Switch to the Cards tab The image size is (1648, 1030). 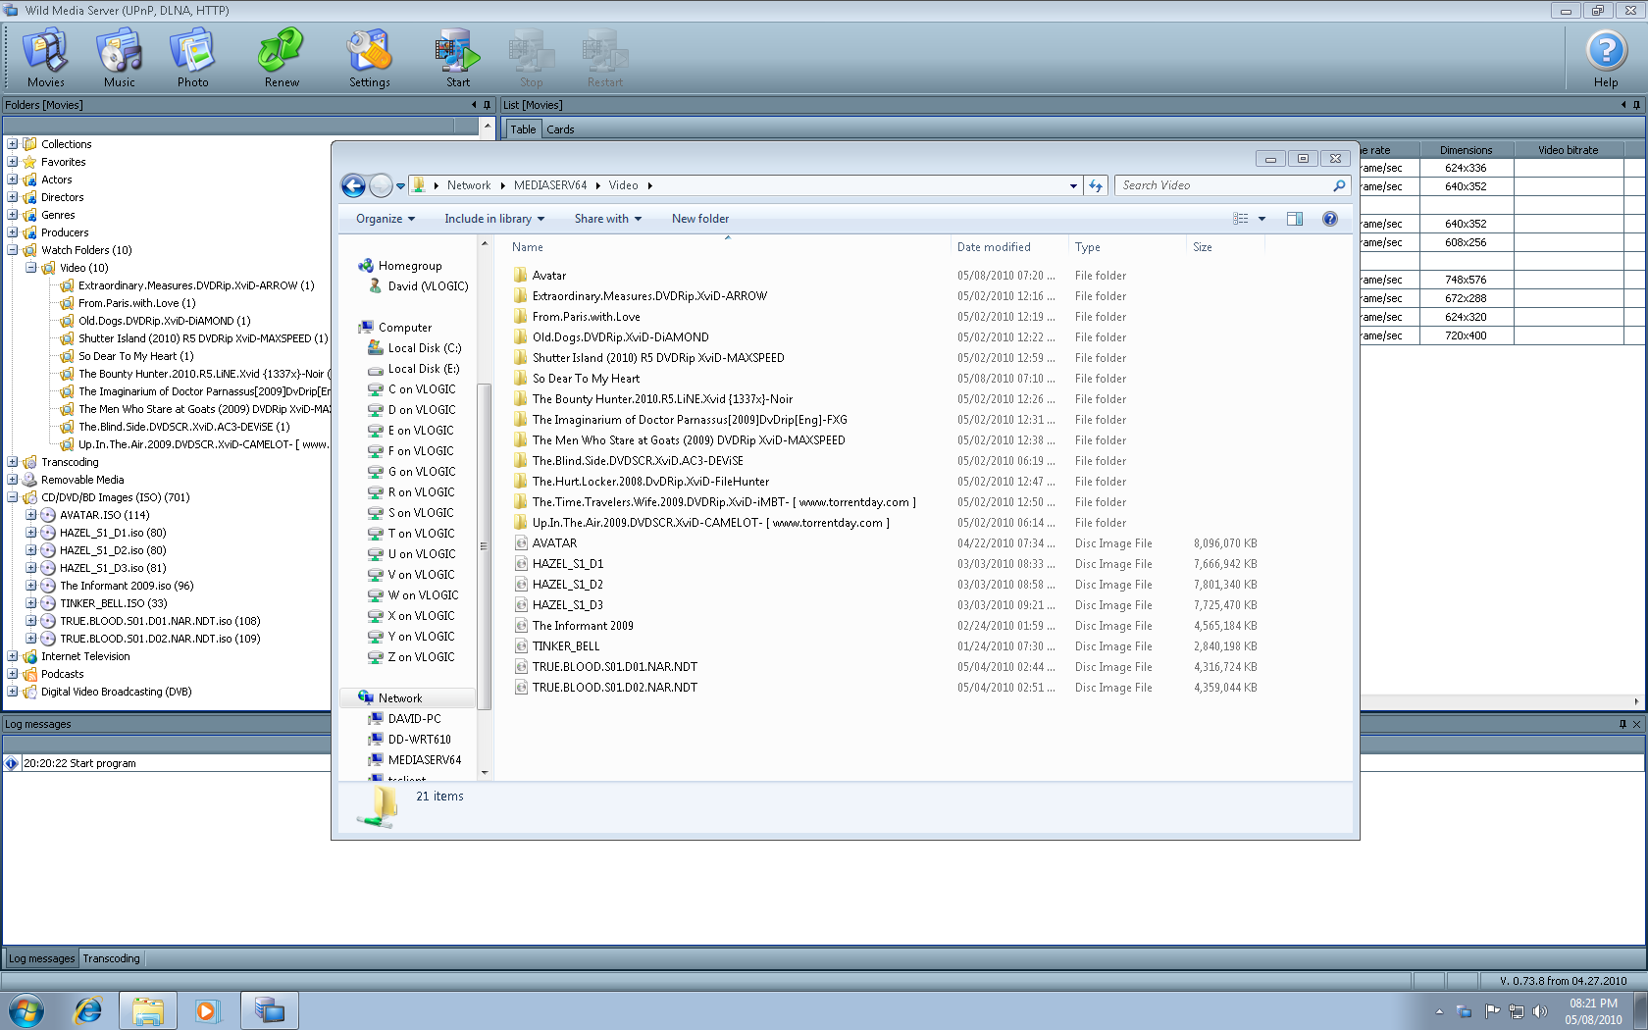pos(560,129)
